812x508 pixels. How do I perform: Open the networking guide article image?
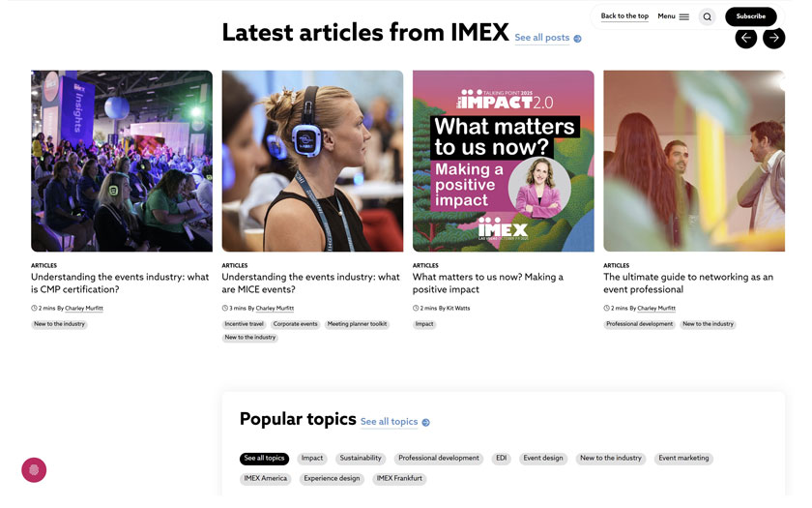click(694, 162)
